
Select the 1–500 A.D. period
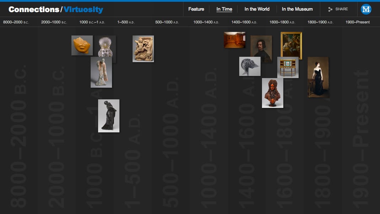click(126, 22)
